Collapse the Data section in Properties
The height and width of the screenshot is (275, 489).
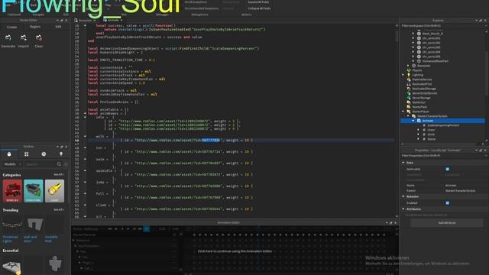click(403, 163)
